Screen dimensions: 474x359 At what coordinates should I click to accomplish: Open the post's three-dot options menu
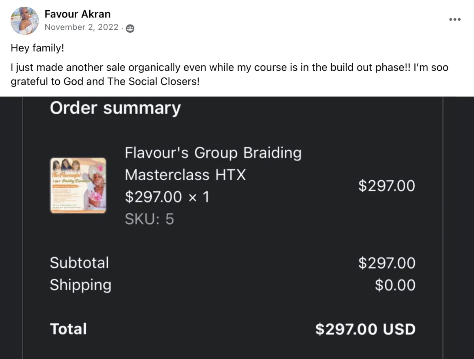455,19
